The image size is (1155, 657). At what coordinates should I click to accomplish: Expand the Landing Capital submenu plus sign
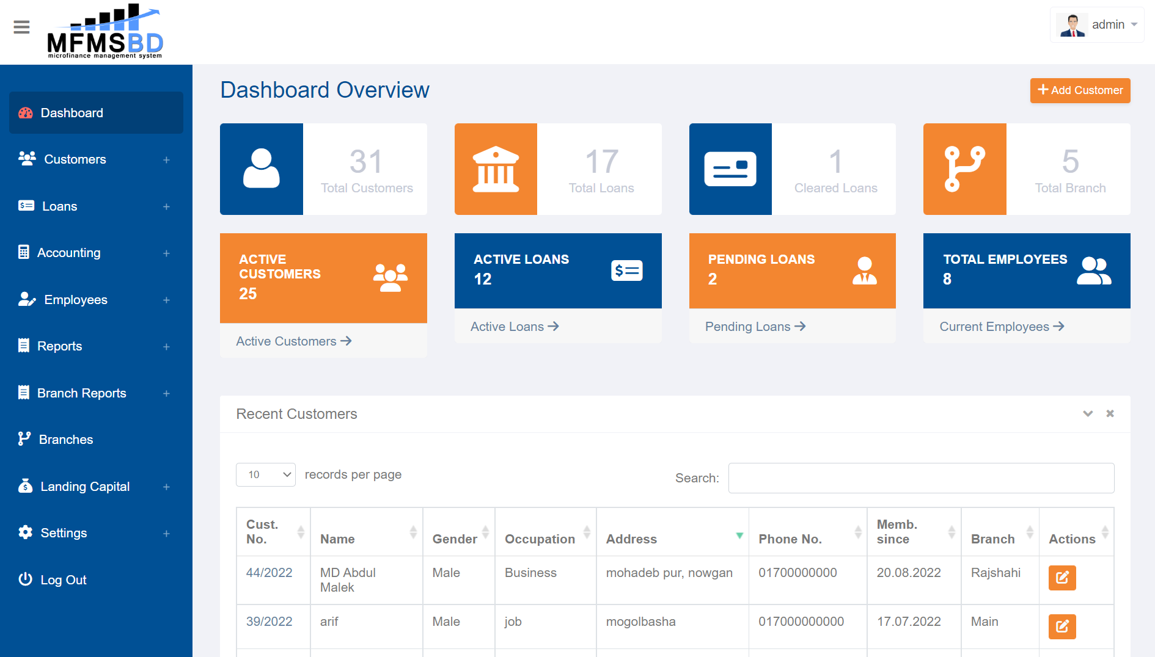tap(166, 487)
